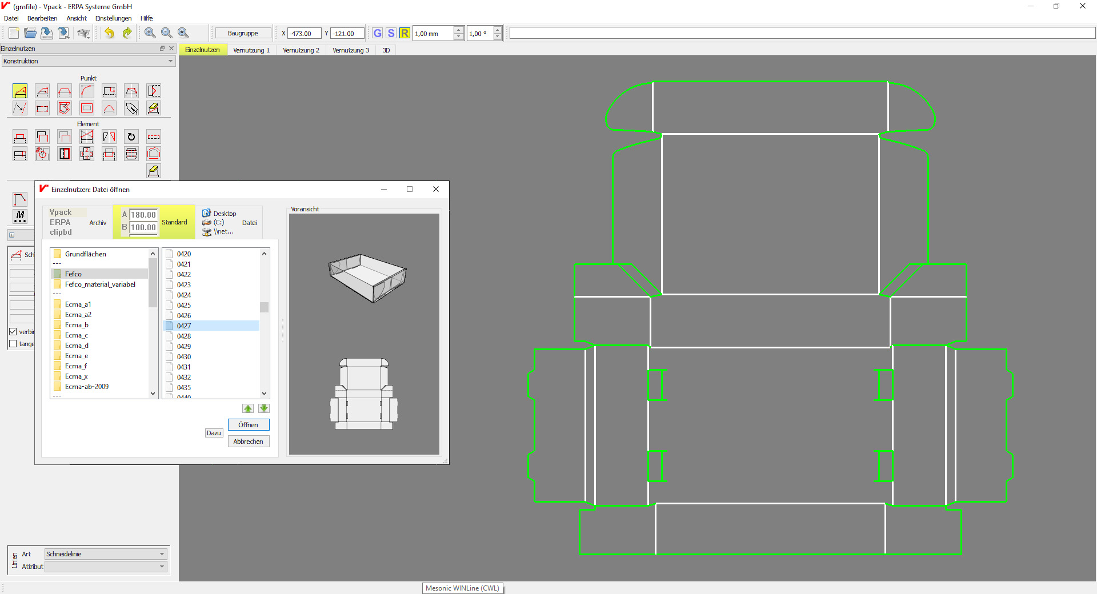Open the Art Schneidelinie dropdown

[x=106, y=554]
